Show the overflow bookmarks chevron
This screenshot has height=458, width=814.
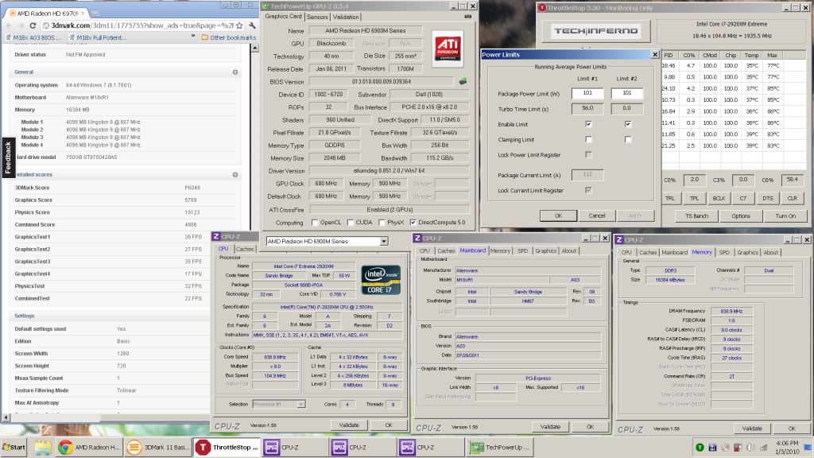click(x=193, y=37)
